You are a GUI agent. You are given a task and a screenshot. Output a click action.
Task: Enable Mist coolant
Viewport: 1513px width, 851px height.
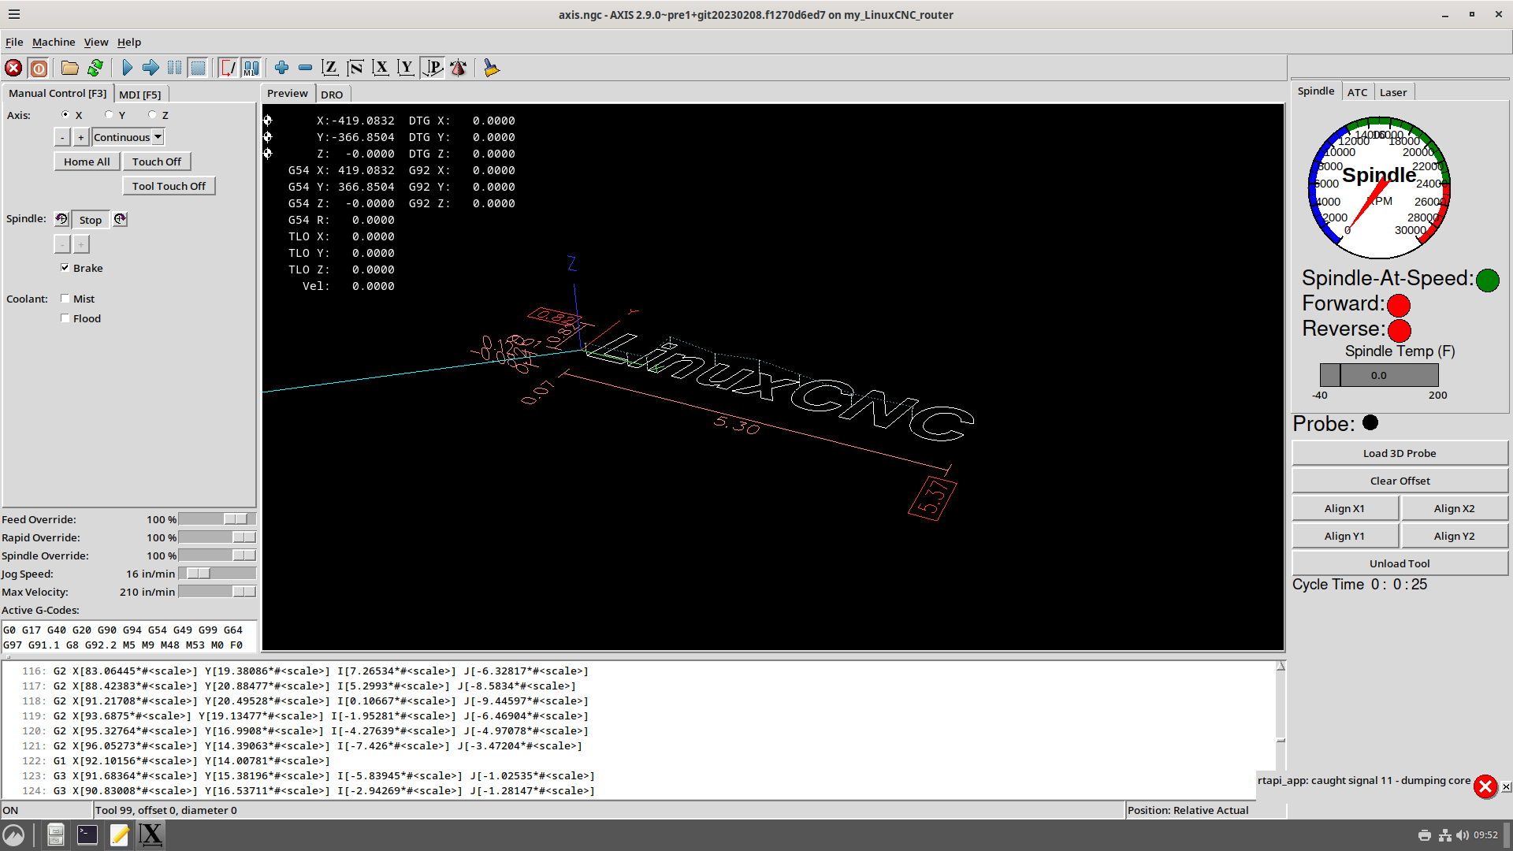pos(65,299)
